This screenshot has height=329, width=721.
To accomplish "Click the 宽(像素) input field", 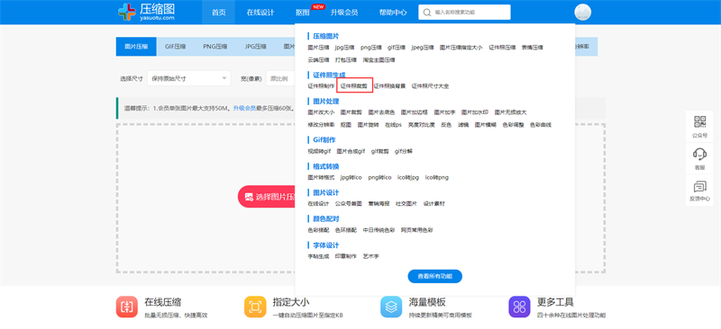I will pos(280,78).
